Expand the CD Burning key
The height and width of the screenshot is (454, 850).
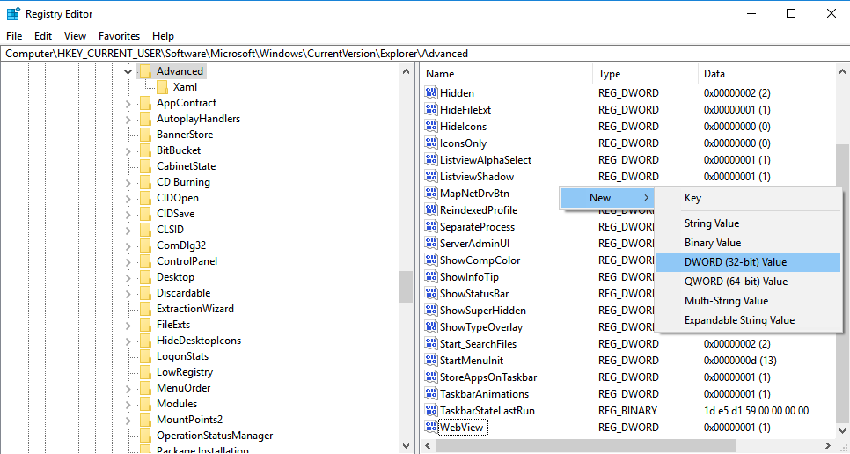coord(128,183)
